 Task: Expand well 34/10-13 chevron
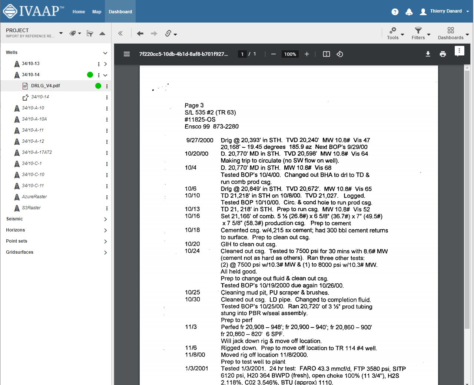pyautogui.click(x=106, y=64)
